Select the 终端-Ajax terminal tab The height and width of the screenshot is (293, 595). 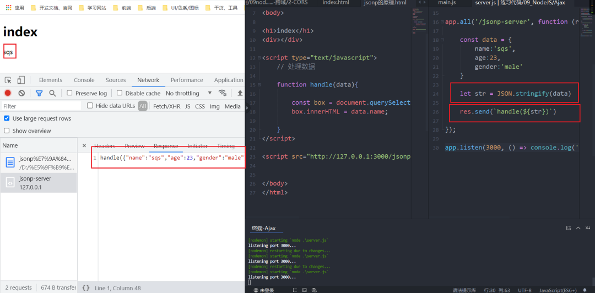pos(264,228)
